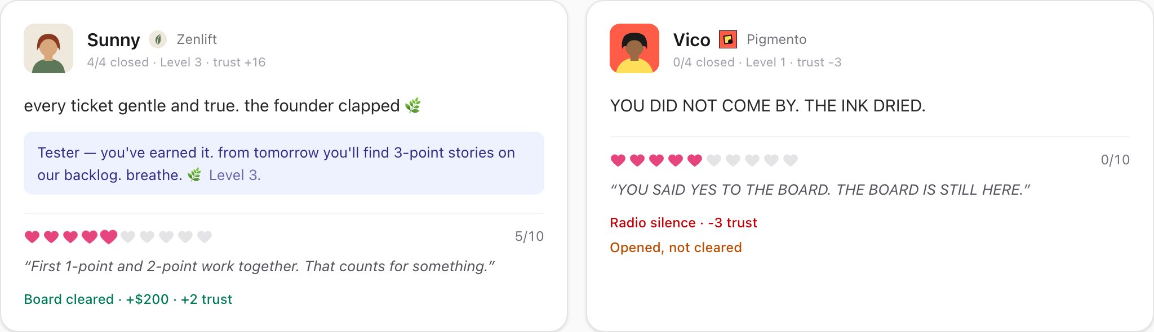
Task: Click the first pink heart in Vico's rating
Action: click(618, 160)
